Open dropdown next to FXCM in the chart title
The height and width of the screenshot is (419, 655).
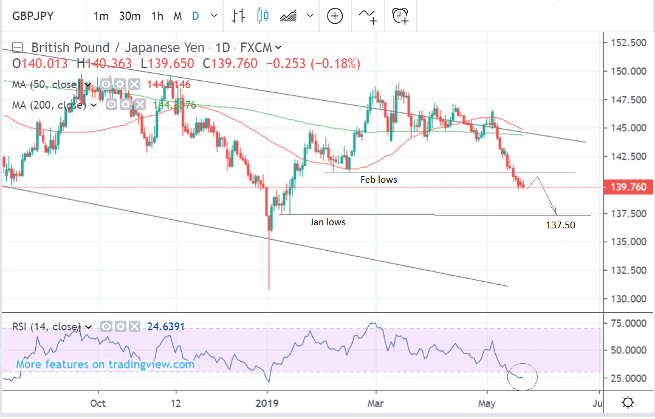click(x=279, y=47)
